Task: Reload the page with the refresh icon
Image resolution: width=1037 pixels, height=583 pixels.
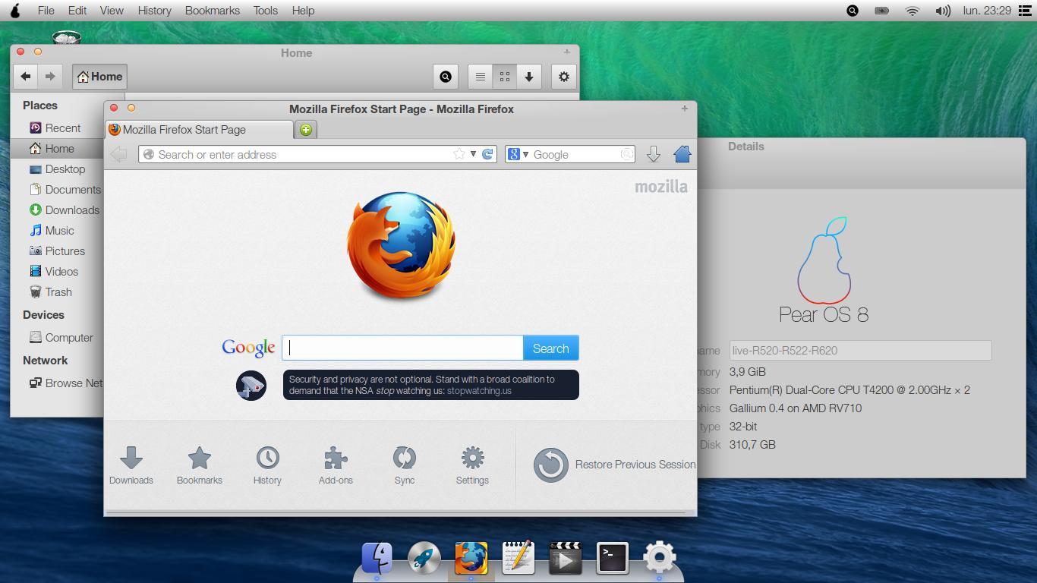Action: click(488, 154)
